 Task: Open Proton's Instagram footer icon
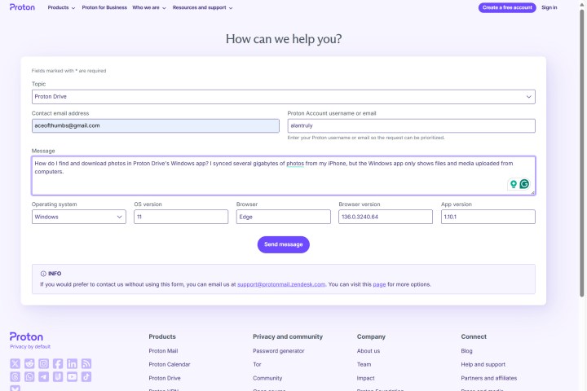point(44,363)
